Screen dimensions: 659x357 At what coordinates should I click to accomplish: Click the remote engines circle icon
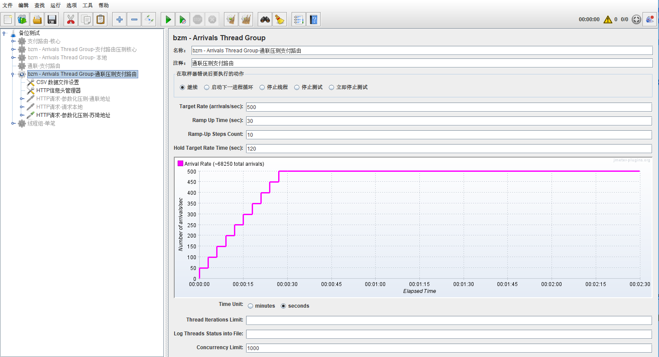click(x=636, y=19)
